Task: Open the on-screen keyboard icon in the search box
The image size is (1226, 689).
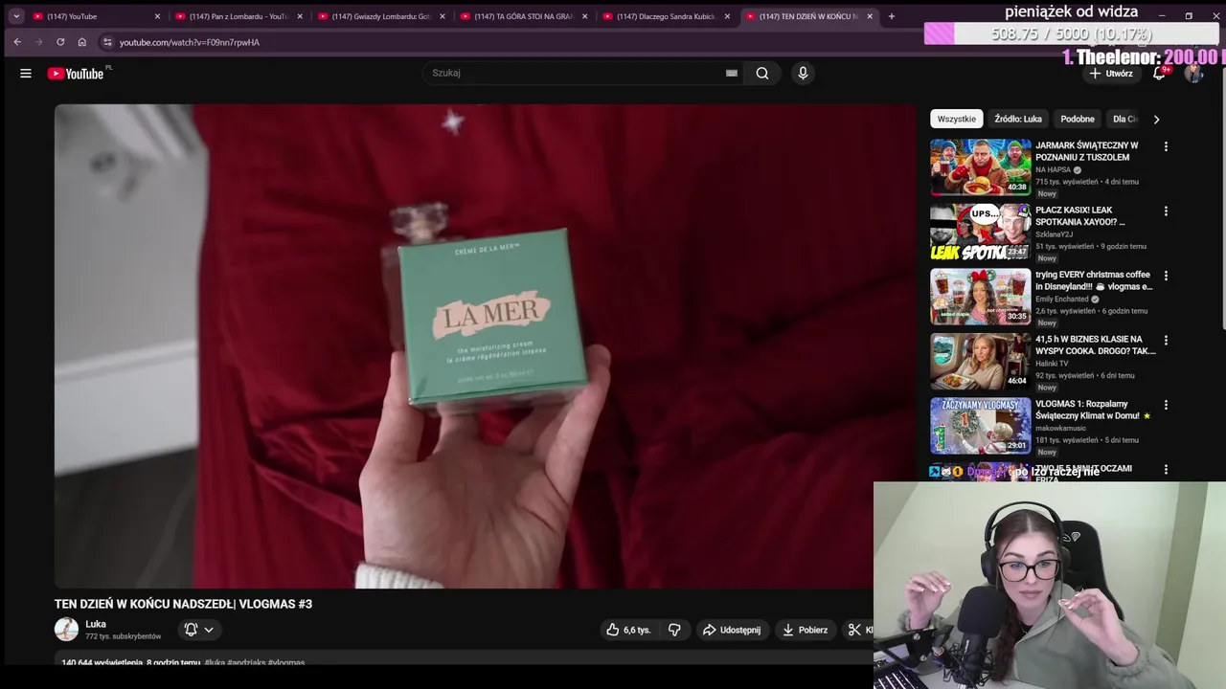Action: point(732,73)
